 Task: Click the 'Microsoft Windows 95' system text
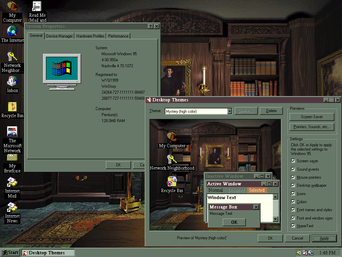(119, 54)
